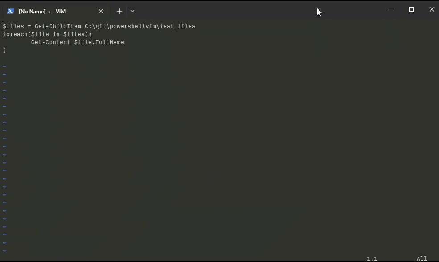The height and width of the screenshot is (262, 439).
Task: Click the first tilde marker below the code
Action: coord(4,66)
